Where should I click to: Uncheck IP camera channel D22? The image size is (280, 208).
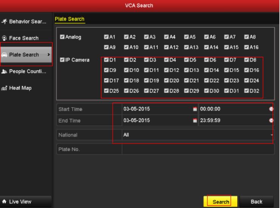206,80
